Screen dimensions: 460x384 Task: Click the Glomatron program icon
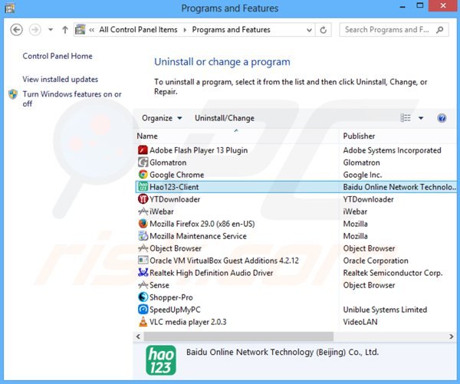pyautogui.click(x=143, y=162)
